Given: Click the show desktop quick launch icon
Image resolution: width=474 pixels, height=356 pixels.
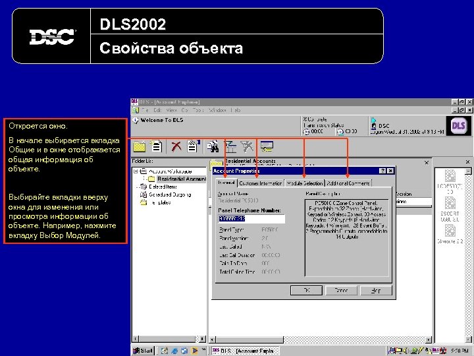Looking at the screenshot, I should (165, 351).
